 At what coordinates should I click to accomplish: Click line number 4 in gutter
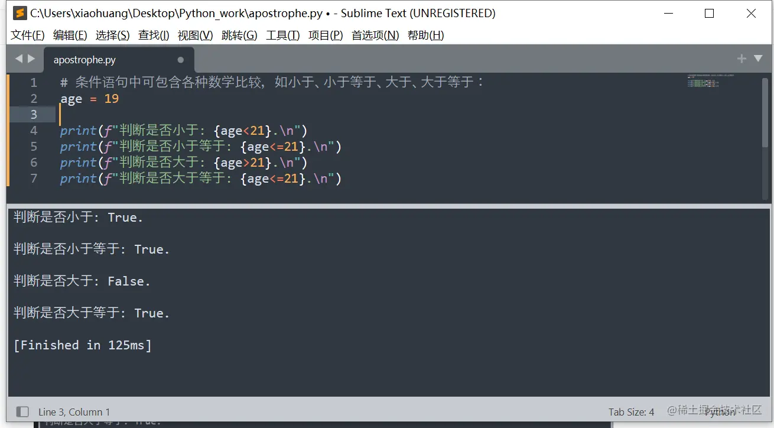(34, 131)
